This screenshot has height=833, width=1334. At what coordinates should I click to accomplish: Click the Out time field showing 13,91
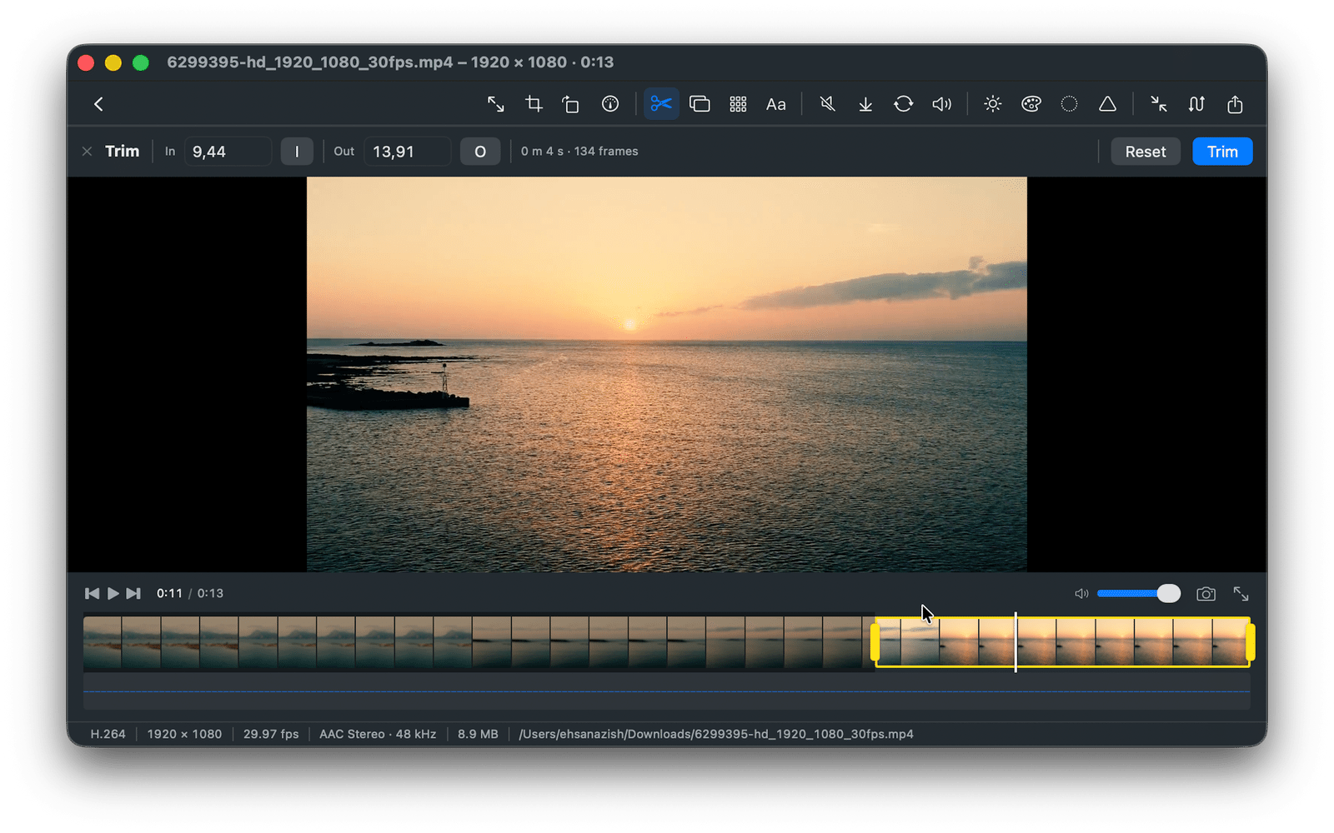(x=408, y=152)
